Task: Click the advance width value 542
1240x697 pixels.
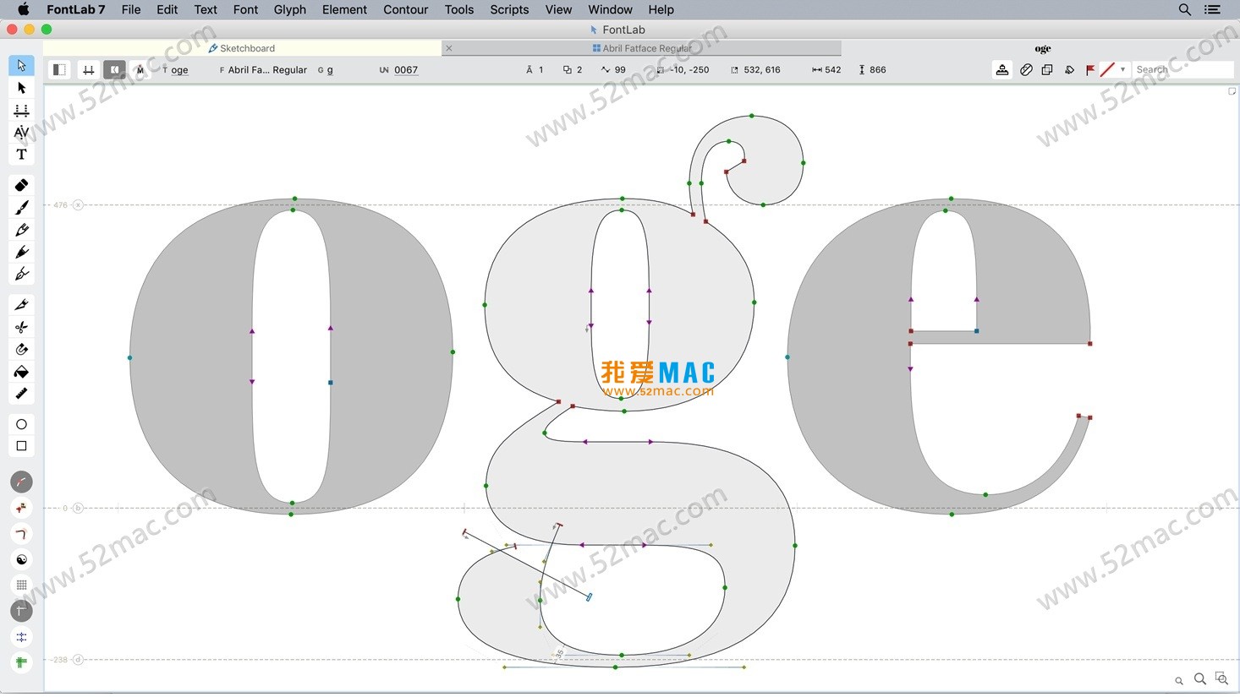Action: pyautogui.click(x=832, y=70)
